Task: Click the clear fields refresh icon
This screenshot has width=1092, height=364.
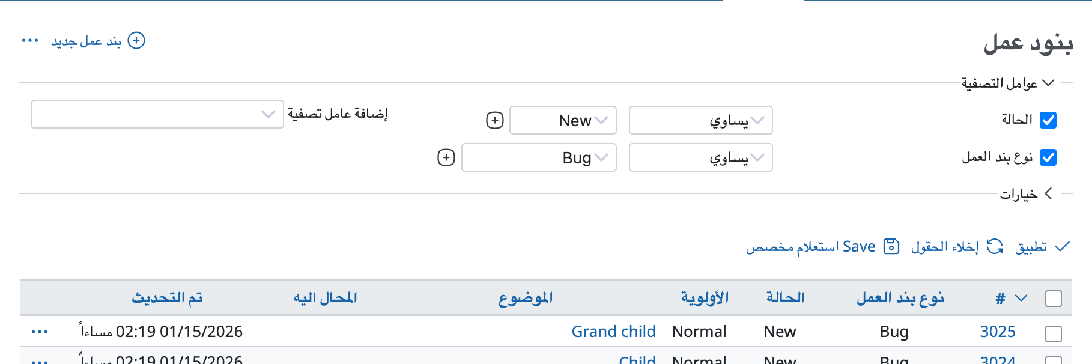Action: [995, 246]
